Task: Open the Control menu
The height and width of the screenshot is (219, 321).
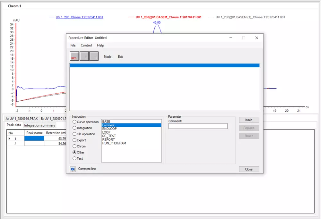Action: click(x=86, y=46)
